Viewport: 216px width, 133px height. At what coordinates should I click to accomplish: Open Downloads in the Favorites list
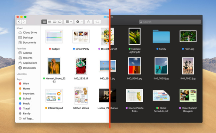click(x=29, y=68)
